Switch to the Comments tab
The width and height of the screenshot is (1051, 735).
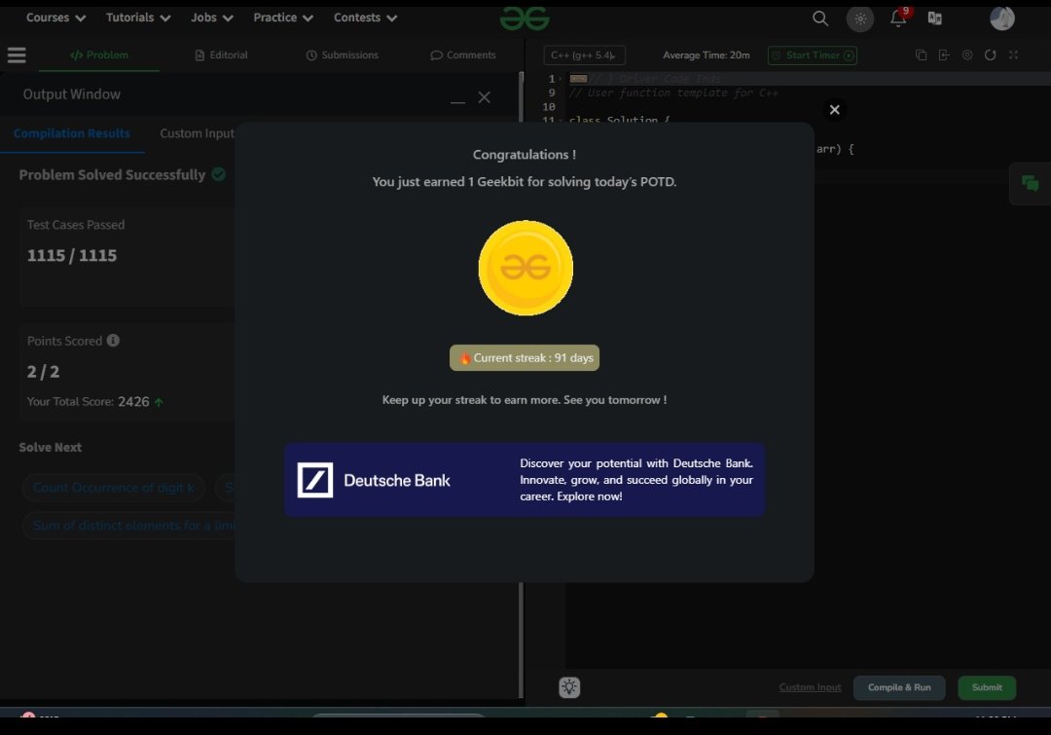pos(463,55)
